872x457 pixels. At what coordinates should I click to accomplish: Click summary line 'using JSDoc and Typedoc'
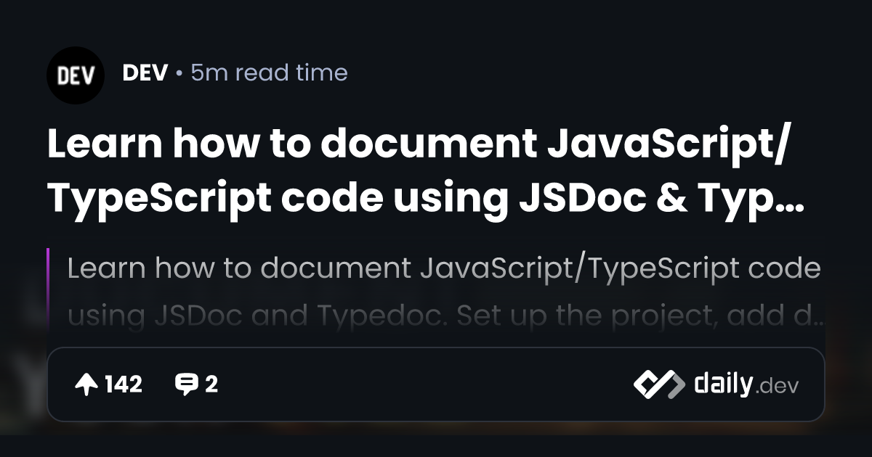pyautogui.click(x=240, y=316)
